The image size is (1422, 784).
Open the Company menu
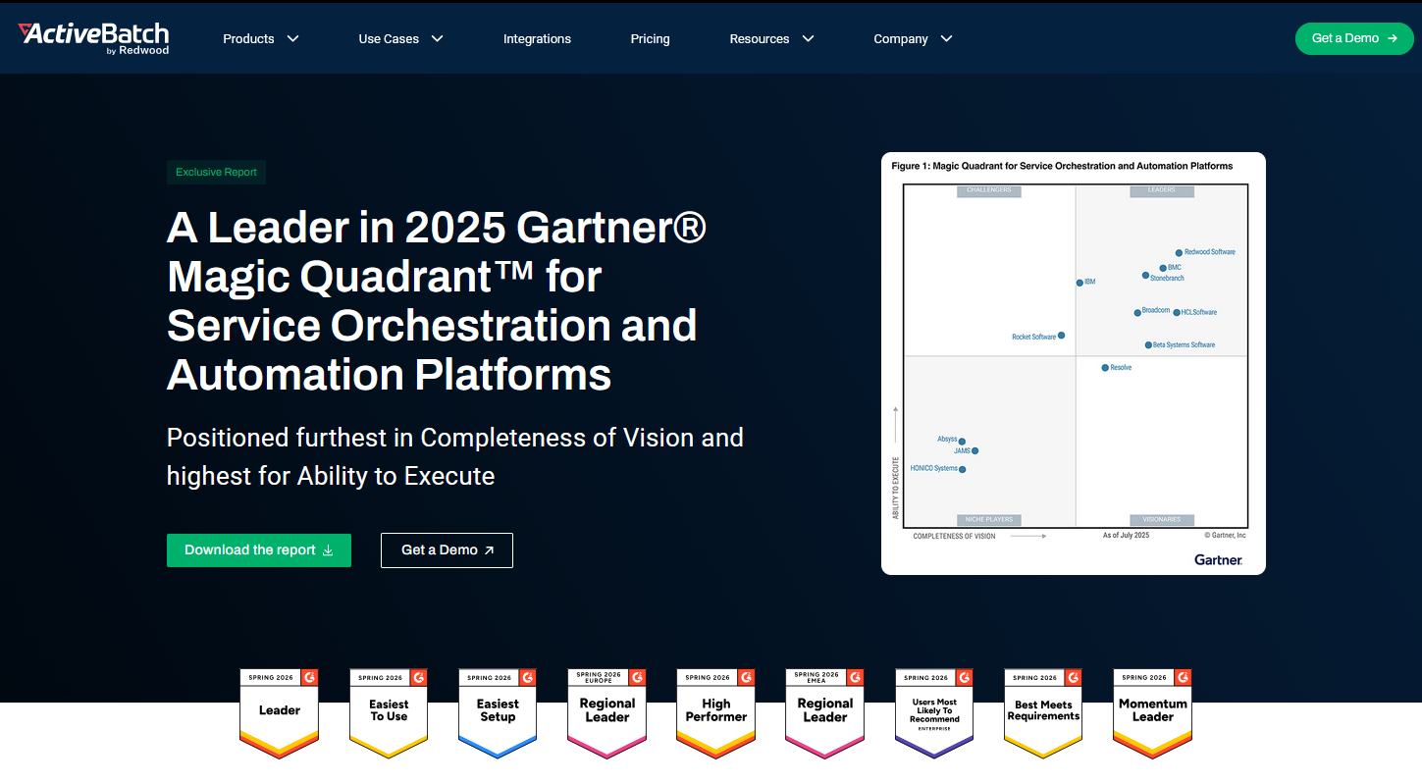click(901, 39)
